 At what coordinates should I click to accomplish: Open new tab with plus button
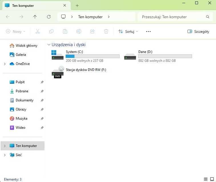click(77, 5)
